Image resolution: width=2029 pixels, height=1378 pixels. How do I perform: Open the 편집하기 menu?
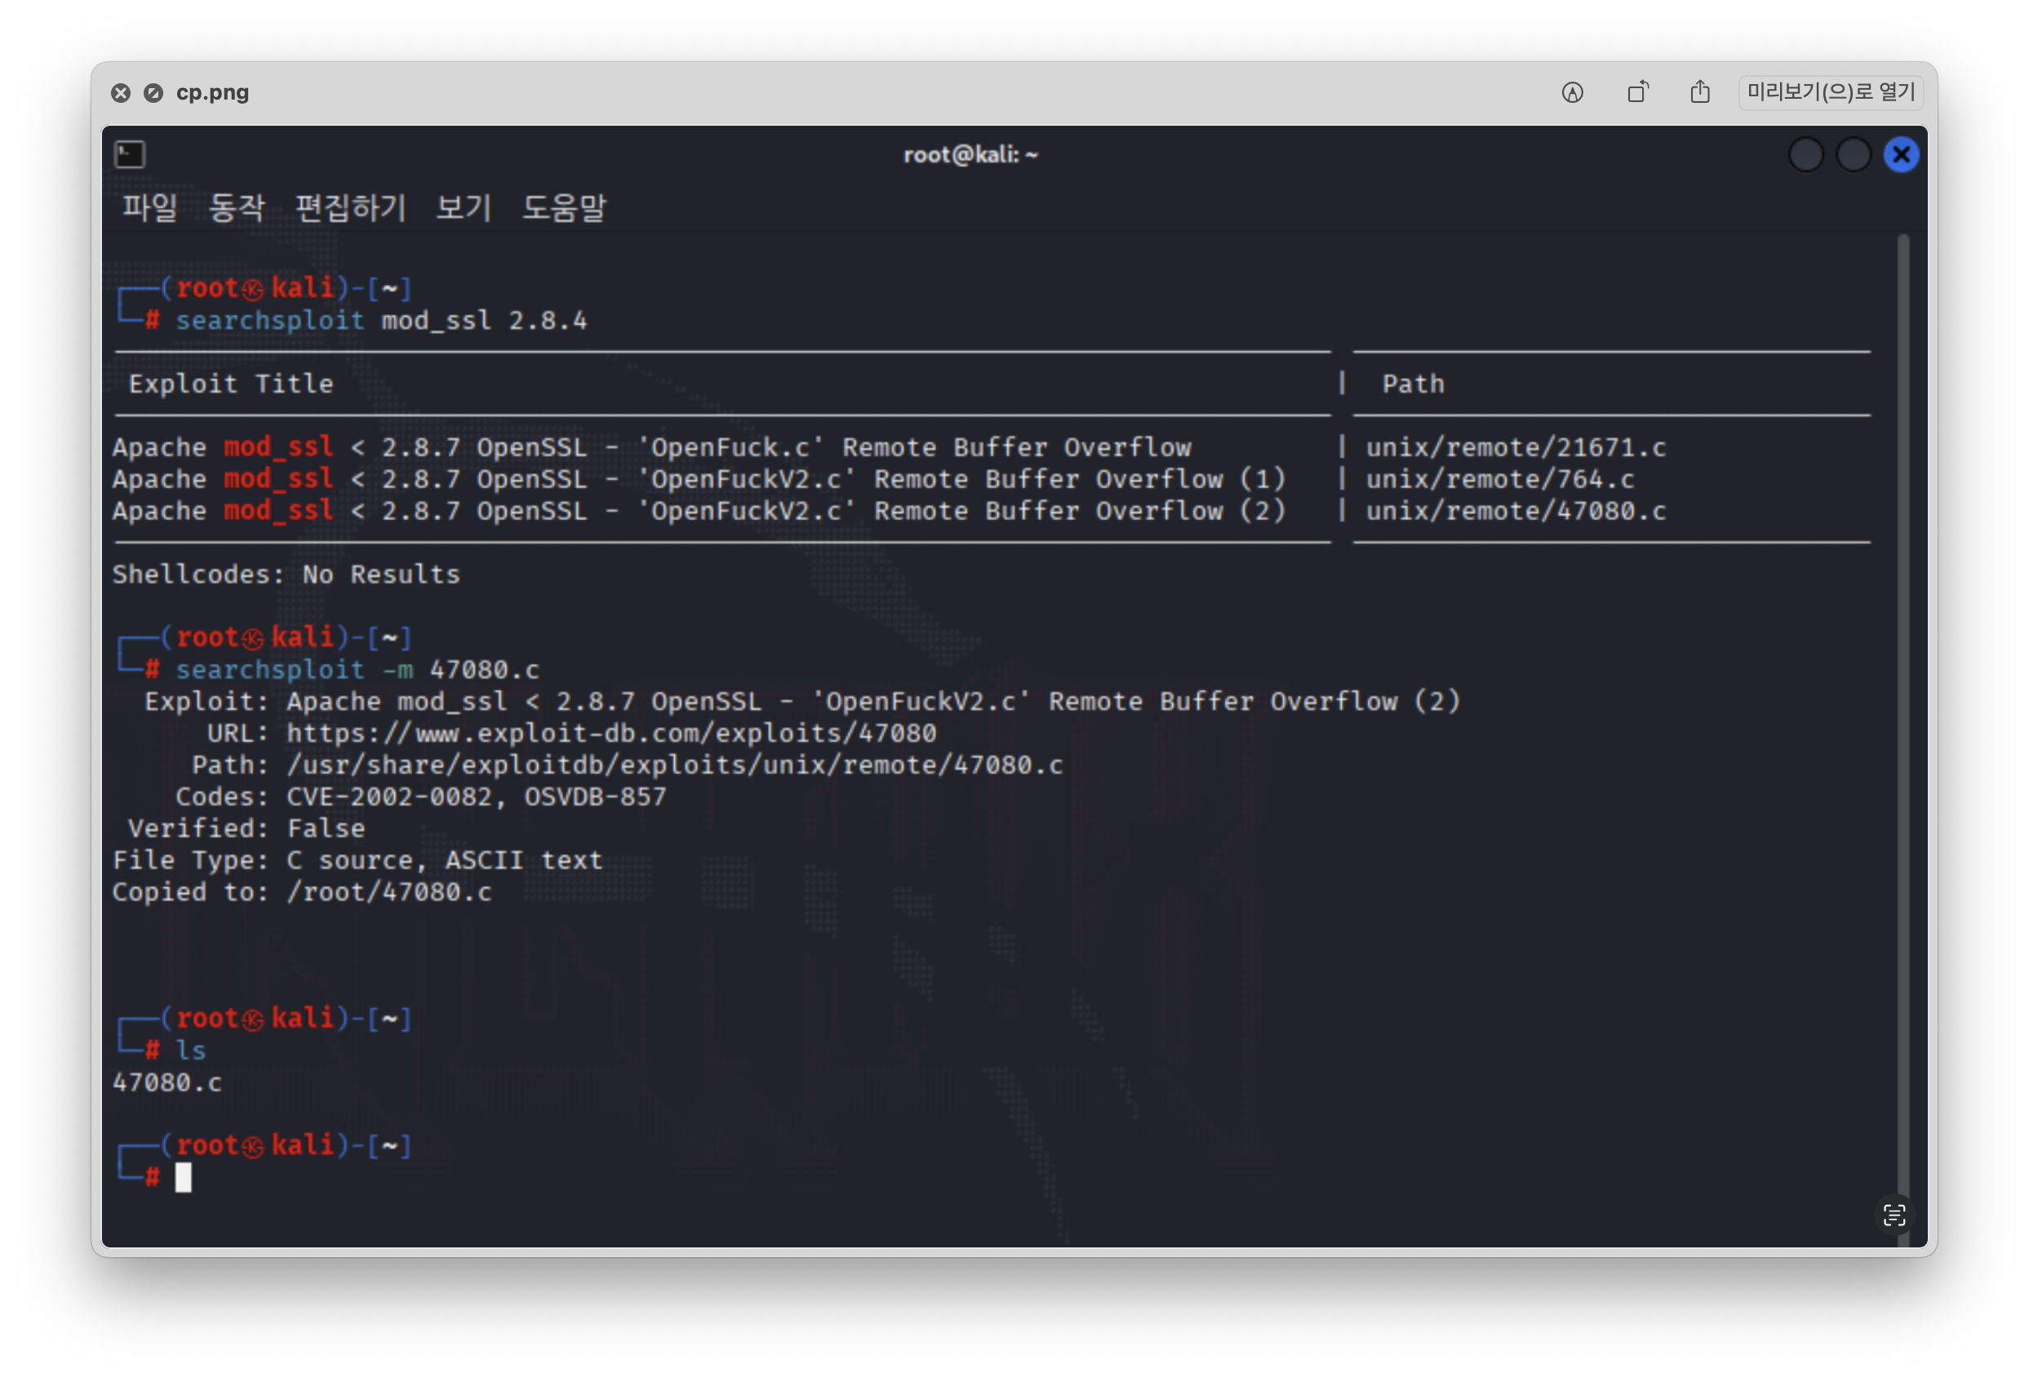pyautogui.click(x=350, y=208)
